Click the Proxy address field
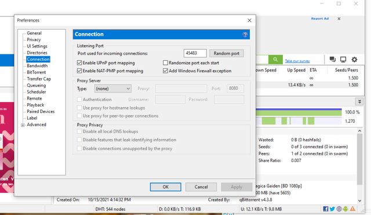371x215 pixels. coord(181,89)
